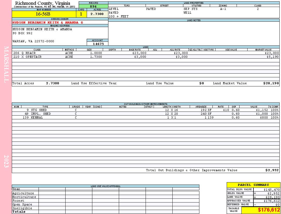Click Forest row label

(x=18, y=201)
